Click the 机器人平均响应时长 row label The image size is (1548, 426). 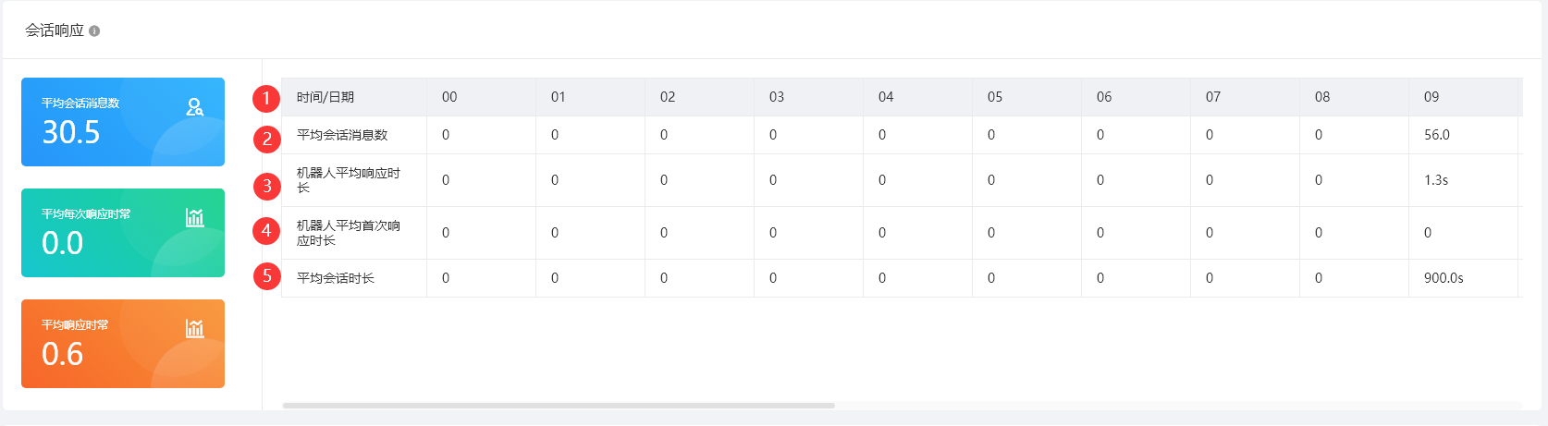[x=348, y=180]
